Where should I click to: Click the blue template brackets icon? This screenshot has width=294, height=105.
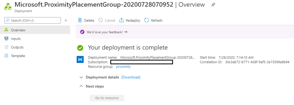tap(80, 60)
